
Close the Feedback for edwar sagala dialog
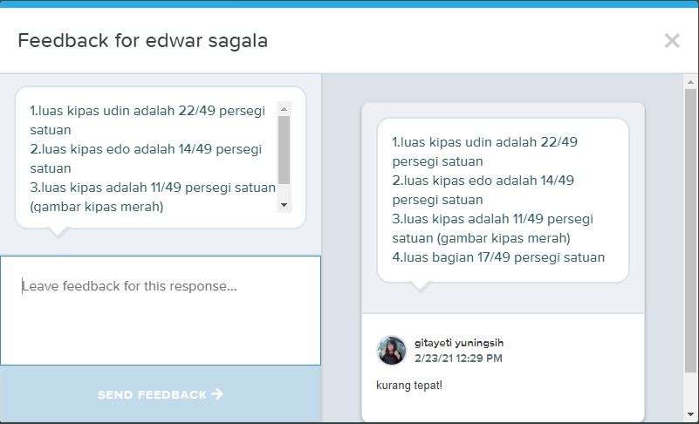point(672,41)
